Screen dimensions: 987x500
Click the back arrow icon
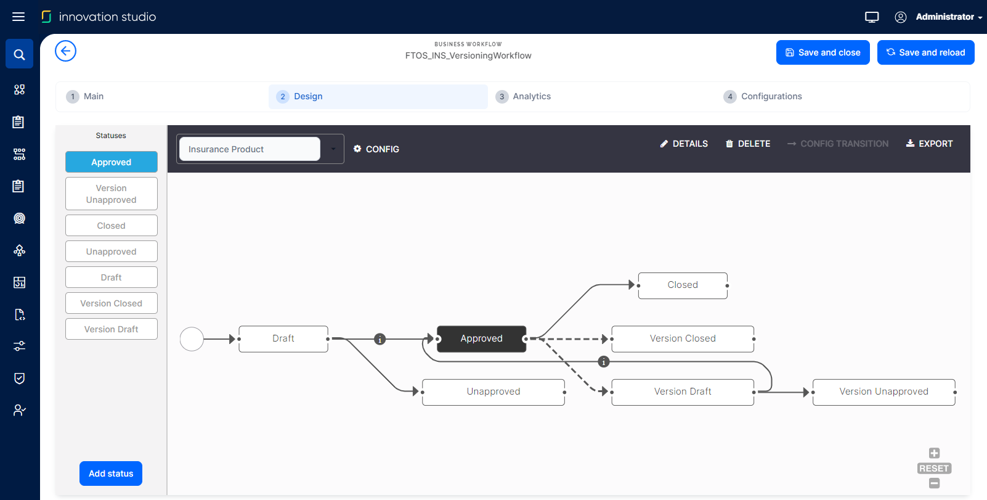point(65,51)
